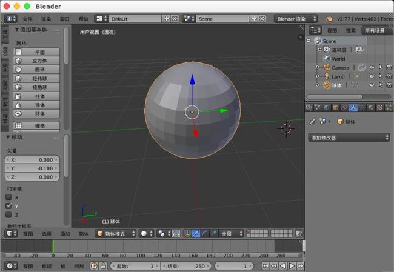The height and width of the screenshot is (272, 394).
Task: Open the 文件 file menu
Action: click(27, 19)
